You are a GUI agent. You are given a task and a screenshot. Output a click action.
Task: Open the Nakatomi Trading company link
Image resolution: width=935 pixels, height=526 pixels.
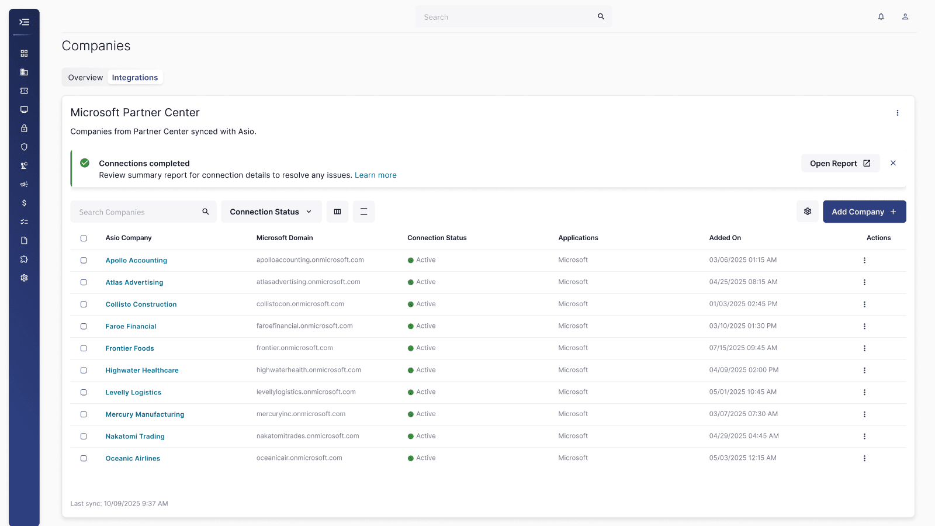click(x=135, y=437)
